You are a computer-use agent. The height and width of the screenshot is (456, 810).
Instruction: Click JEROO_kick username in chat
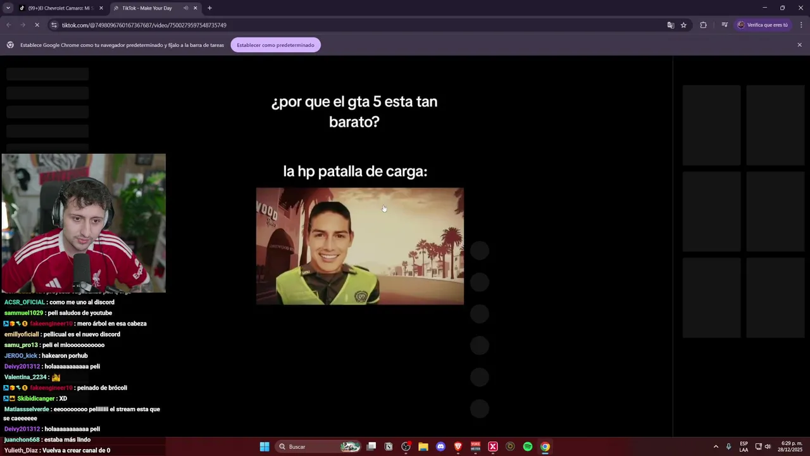click(20, 356)
